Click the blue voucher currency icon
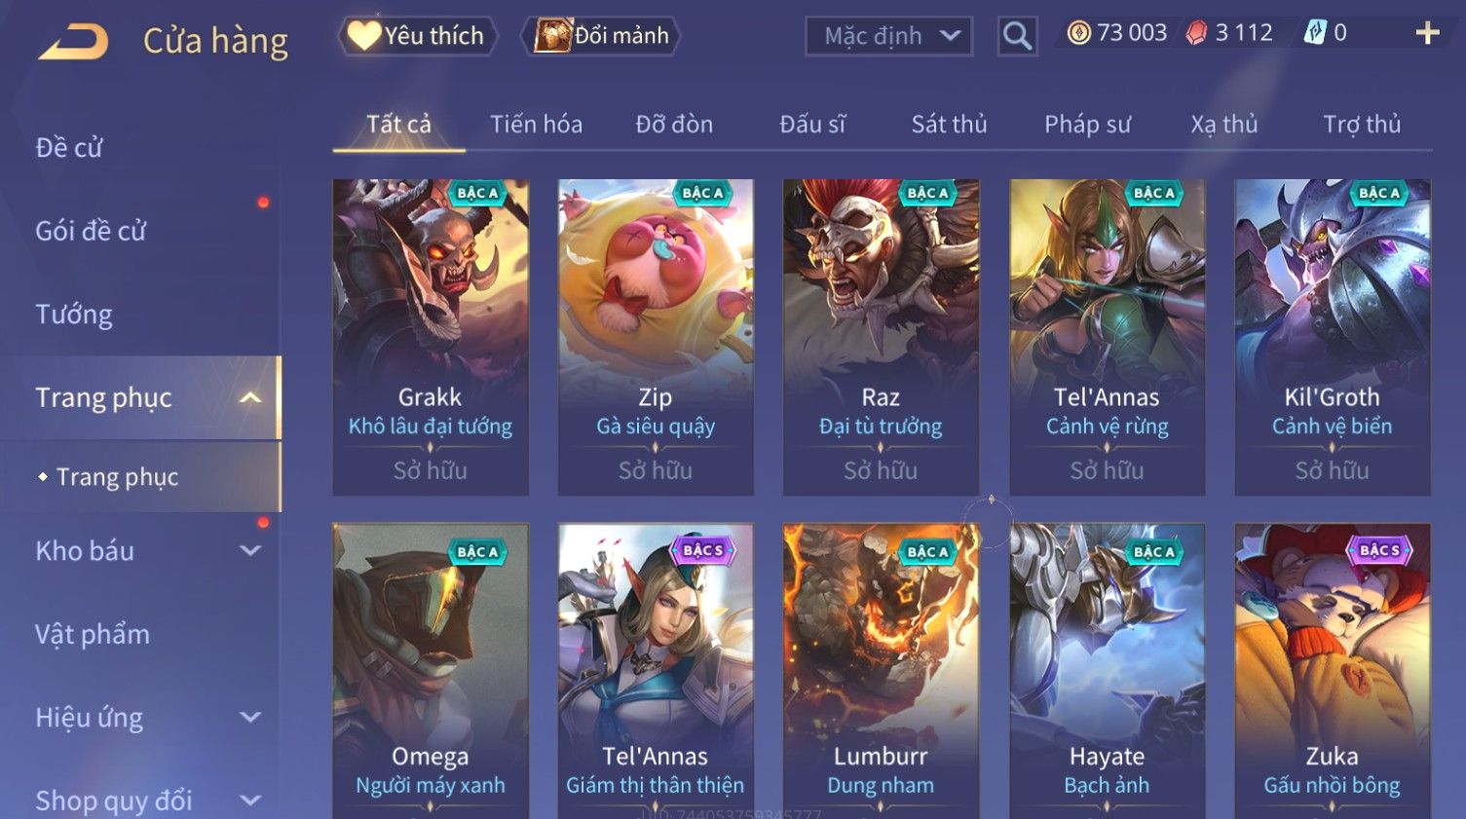 click(x=1315, y=33)
